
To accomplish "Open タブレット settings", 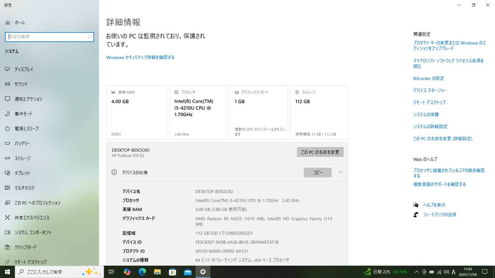I will pos(49,173).
